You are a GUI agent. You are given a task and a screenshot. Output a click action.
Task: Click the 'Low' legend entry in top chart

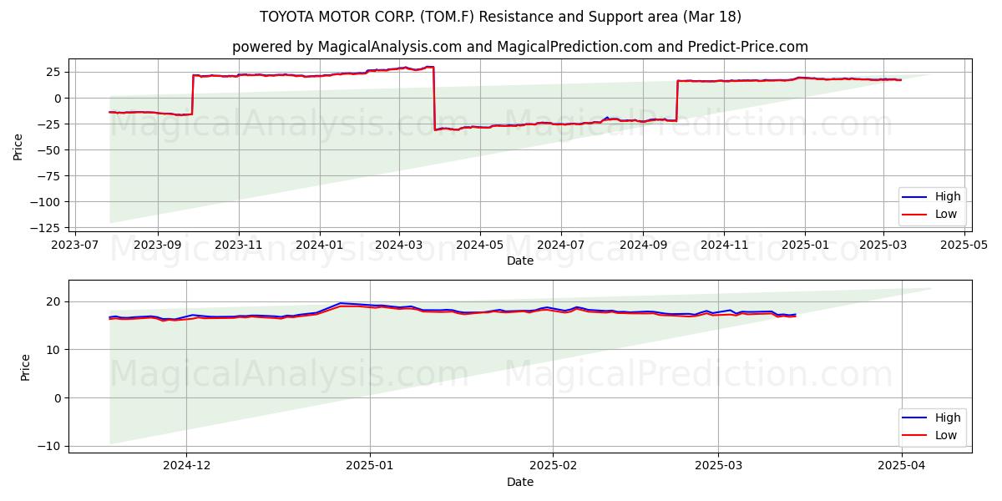[x=946, y=215]
